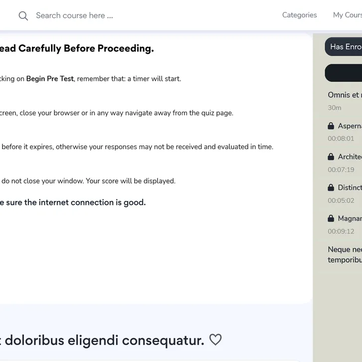Open the locked Archite lesson title
This screenshot has height=362, width=362.
coord(350,157)
